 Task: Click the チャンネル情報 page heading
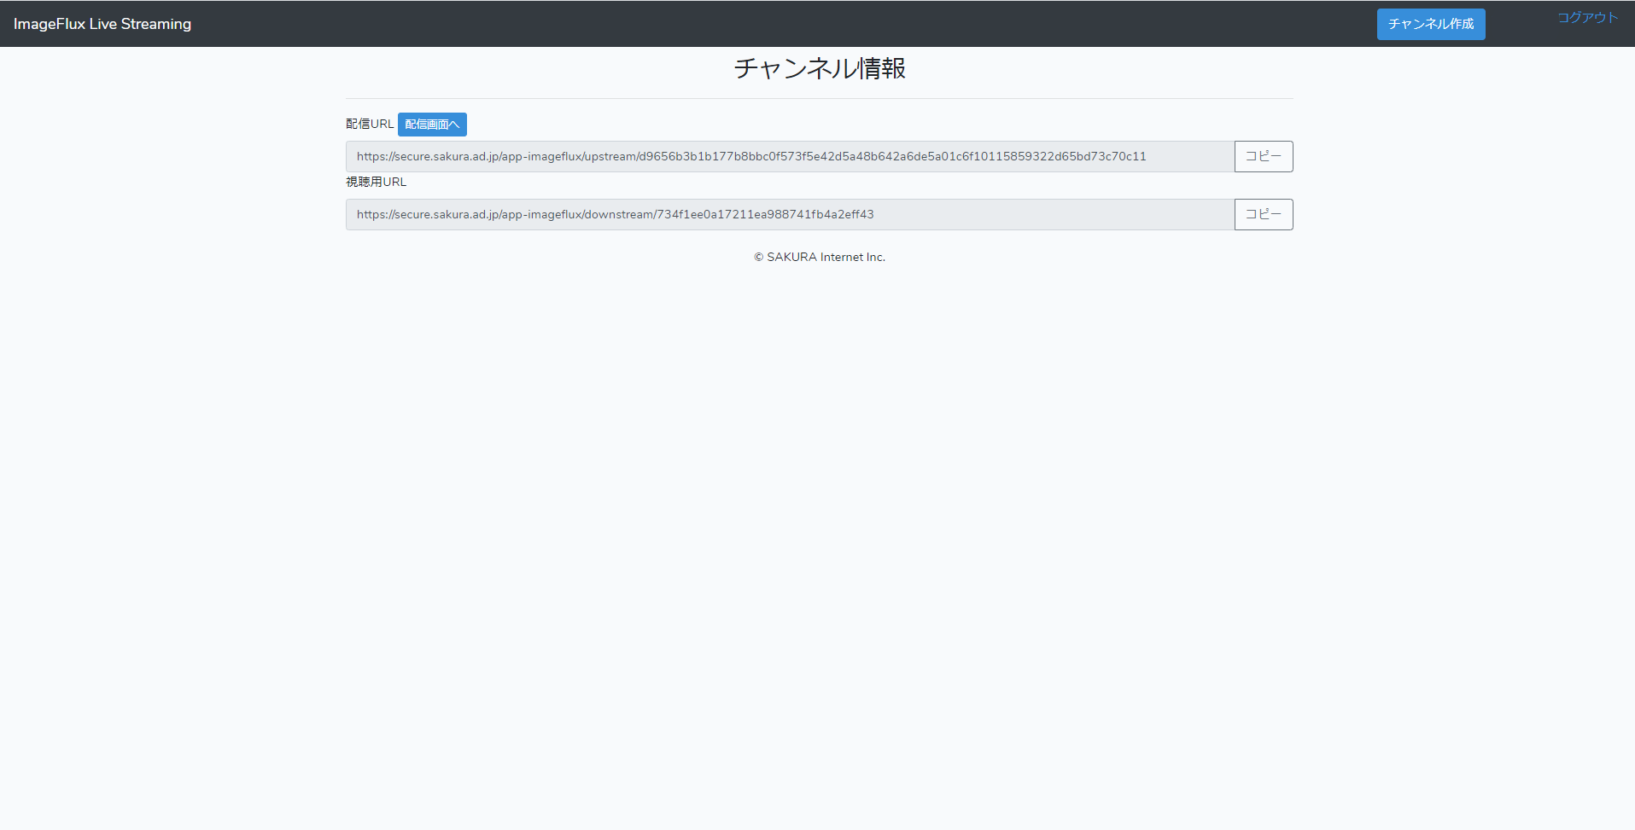pyautogui.click(x=818, y=68)
